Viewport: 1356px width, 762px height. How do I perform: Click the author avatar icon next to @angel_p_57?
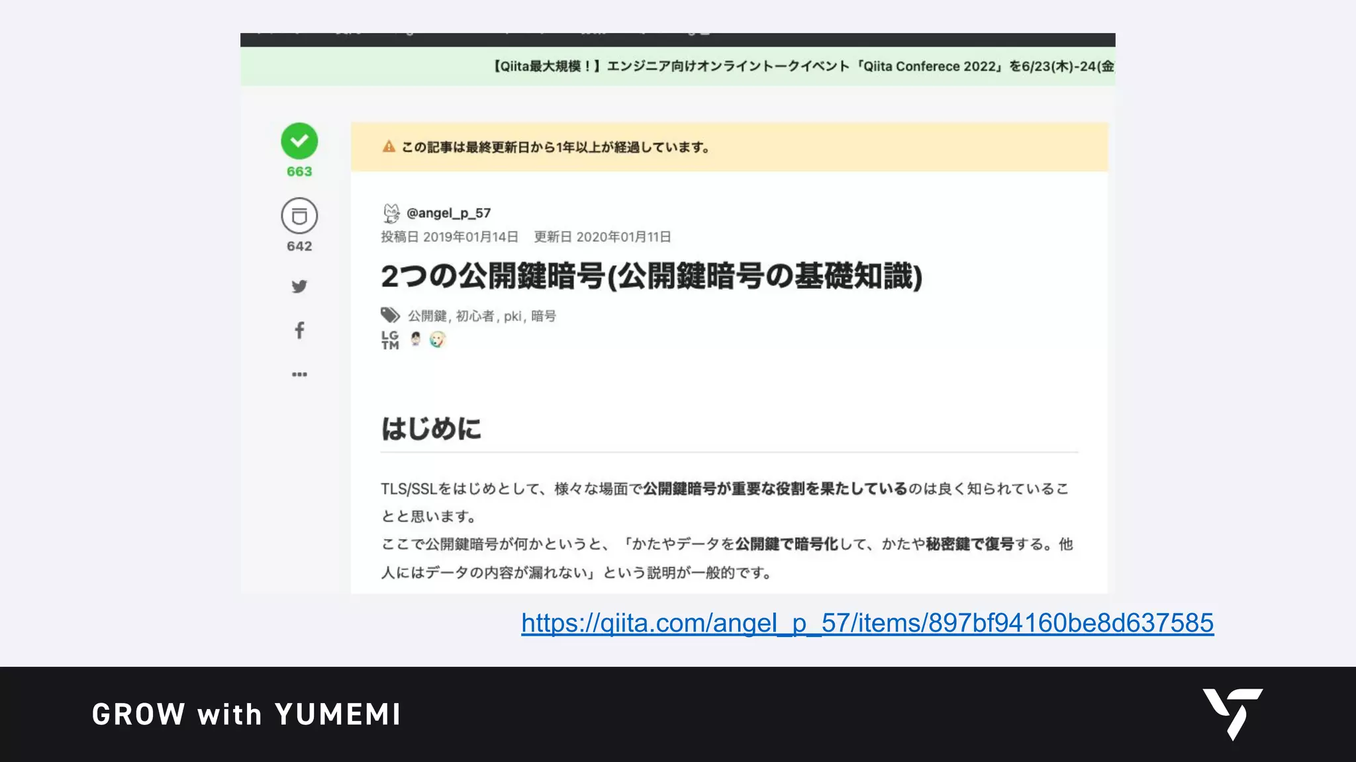[x=391, y=213]
